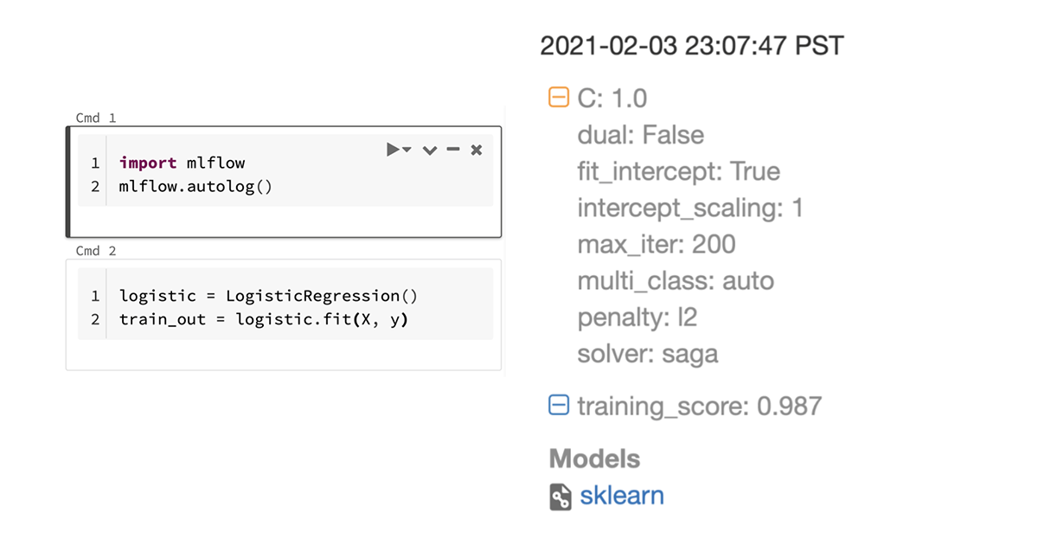
Task: Collapse the parameters section minus box
Action: pyautogui.click(x=559, y=97)
